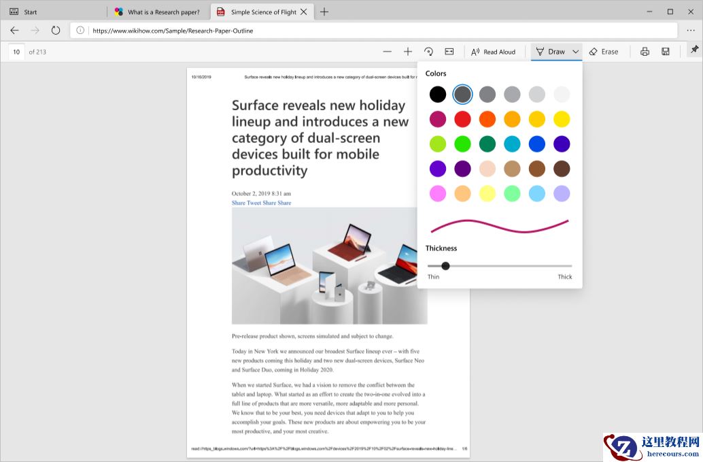Select the dark purple swatch
The width and height of the screenshot is (703, 462).
tap(462, 169)
